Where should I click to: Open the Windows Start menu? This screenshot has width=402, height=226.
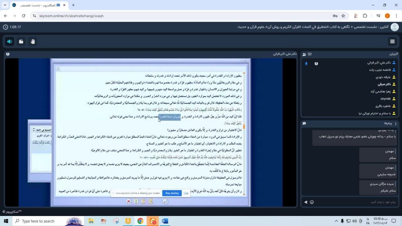(6, 221)
